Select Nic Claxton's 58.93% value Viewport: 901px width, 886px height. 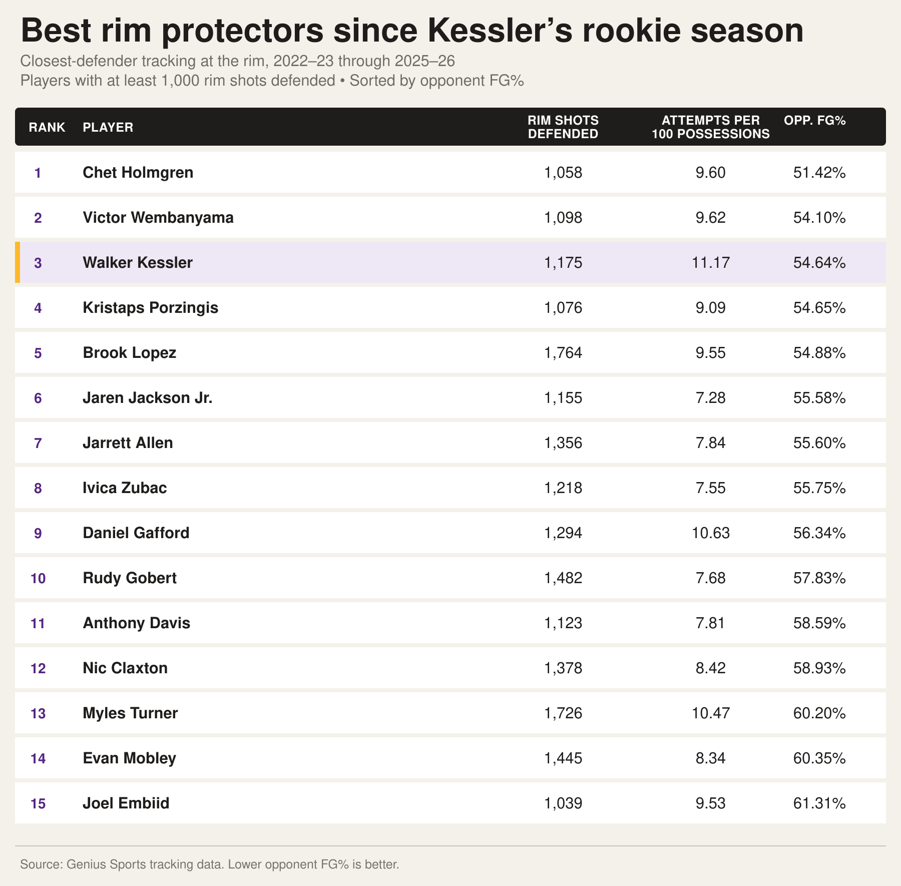(x=820, y=668)
